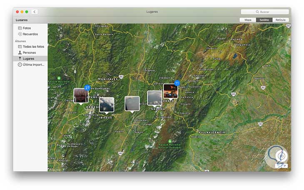Switch to the Retícula view tab
This screenshot has height=190, width=304.
click(x=281, y=20)
